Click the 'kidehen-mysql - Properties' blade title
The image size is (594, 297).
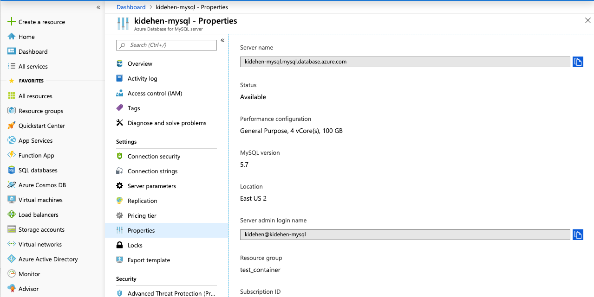[x=185, y=21]
